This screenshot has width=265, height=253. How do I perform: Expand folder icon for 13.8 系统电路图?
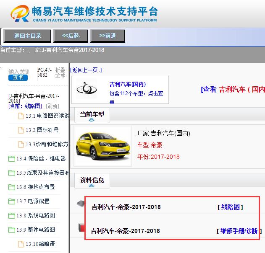[x=12, y=216]
